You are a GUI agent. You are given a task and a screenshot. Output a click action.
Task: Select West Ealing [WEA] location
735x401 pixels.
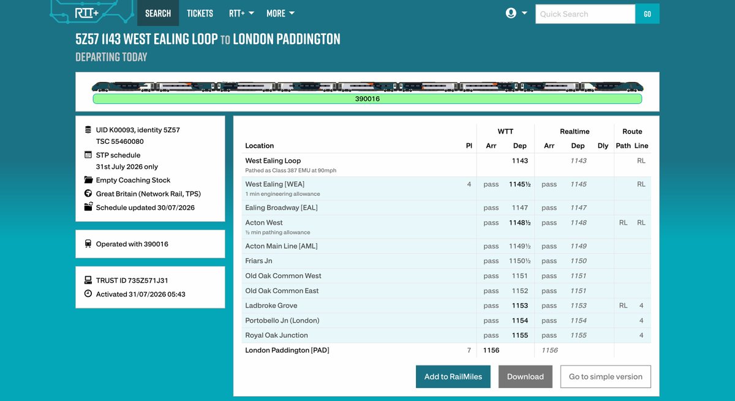tap(274, 184)
